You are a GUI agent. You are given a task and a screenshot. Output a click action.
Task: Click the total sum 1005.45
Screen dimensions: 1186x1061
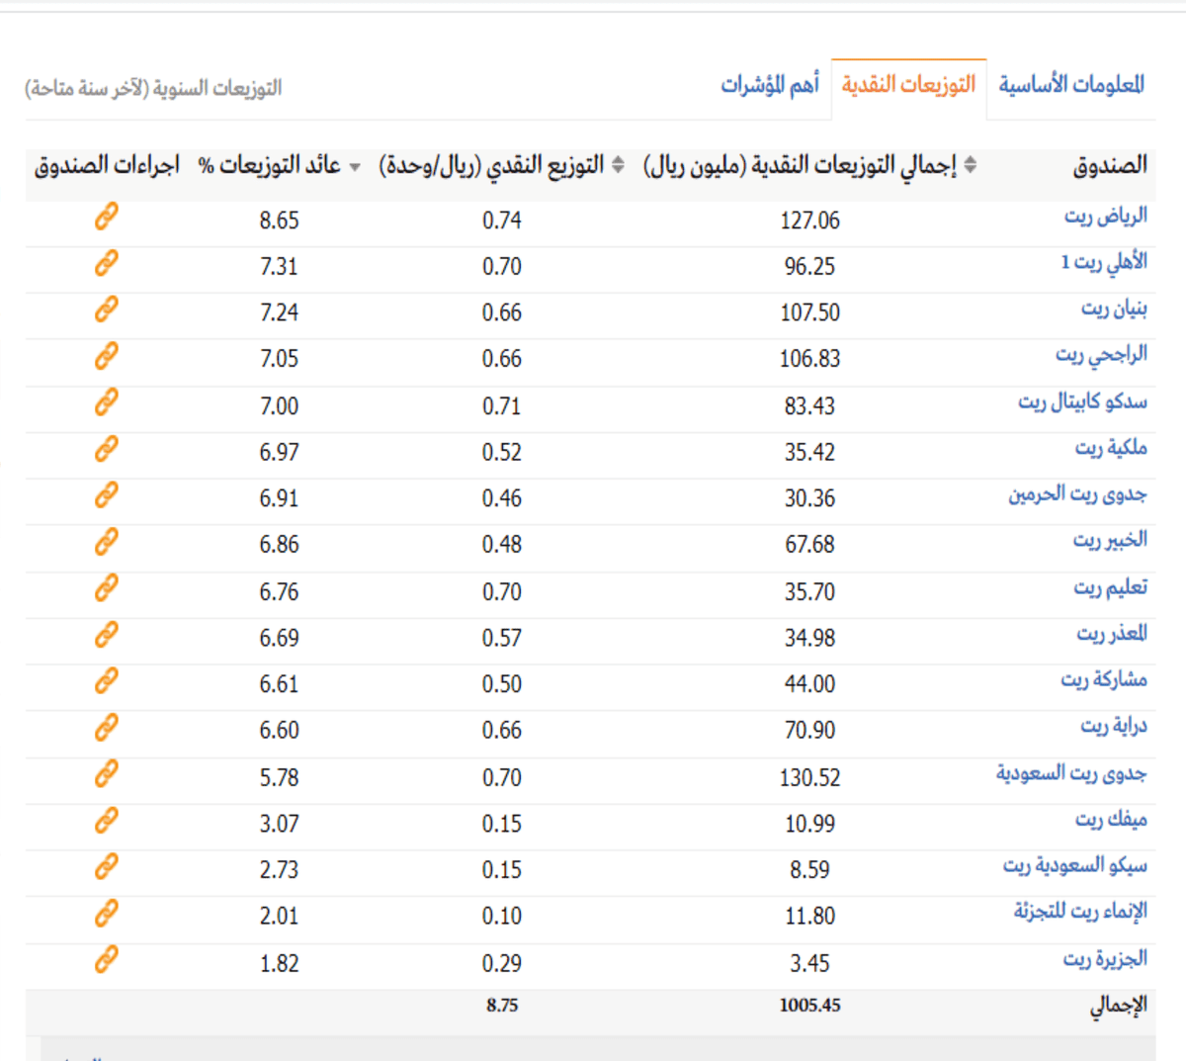[x=809, y=1006]
